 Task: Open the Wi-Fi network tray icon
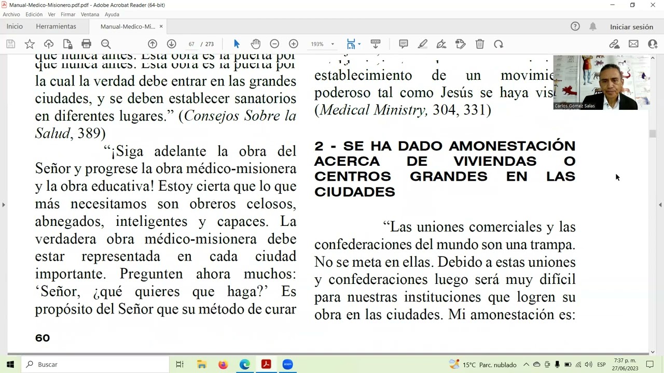(x=578, y=365)
